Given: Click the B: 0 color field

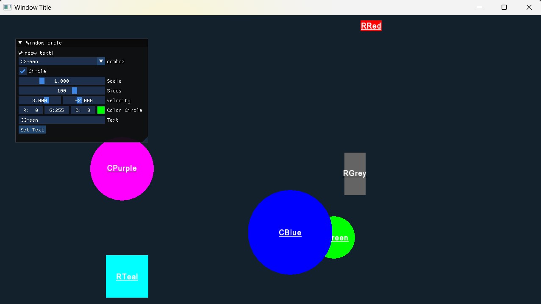Looking at the screenshot, I should (83, 110).
